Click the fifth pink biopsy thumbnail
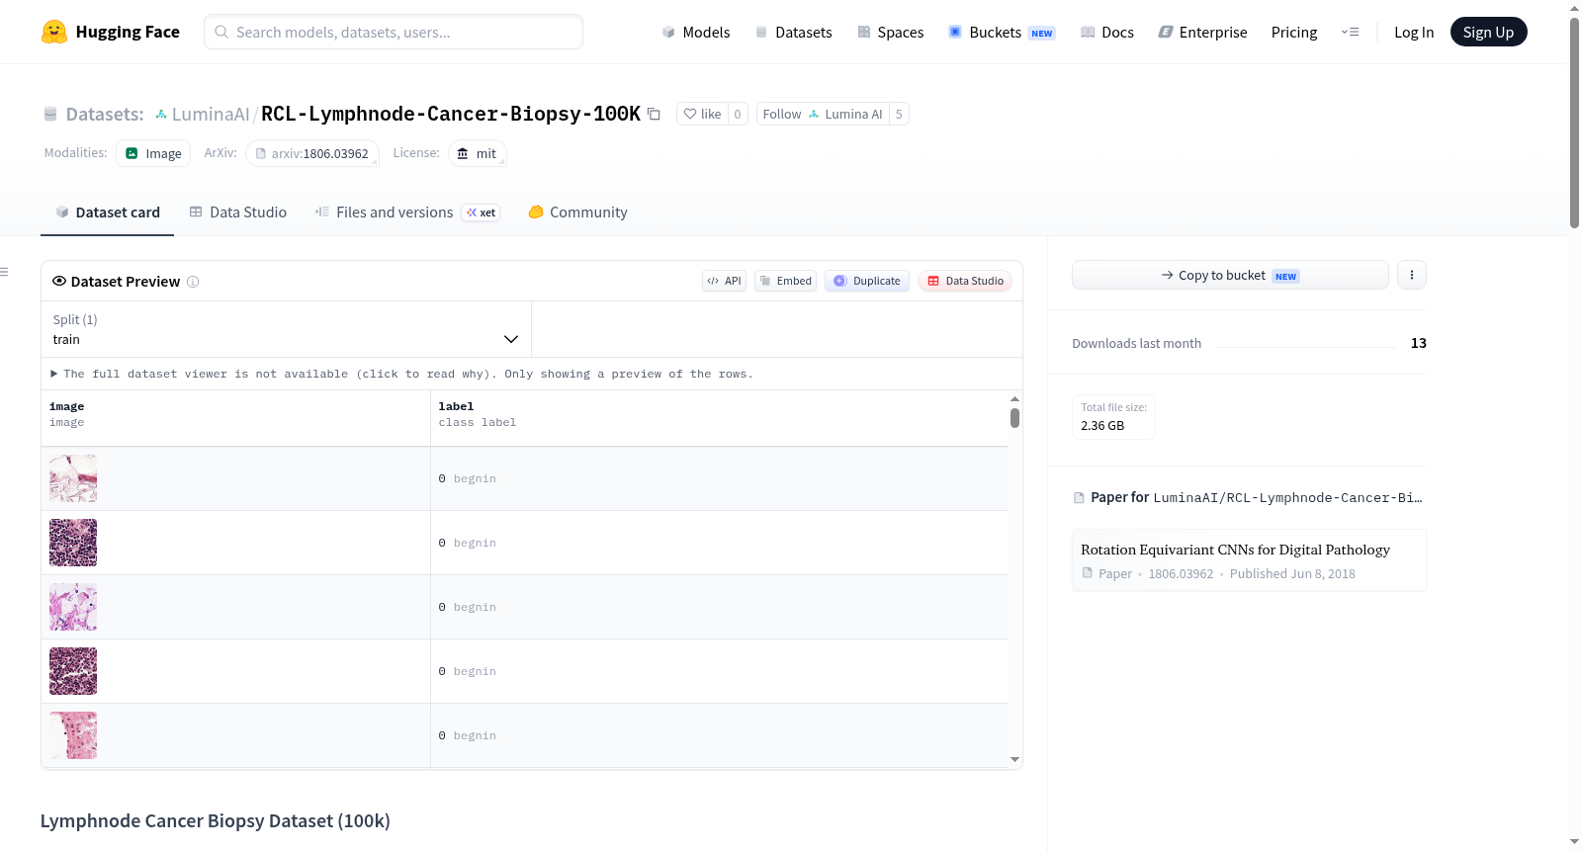The width and height of the screenshot is (1582, 851). coord(73,735)
